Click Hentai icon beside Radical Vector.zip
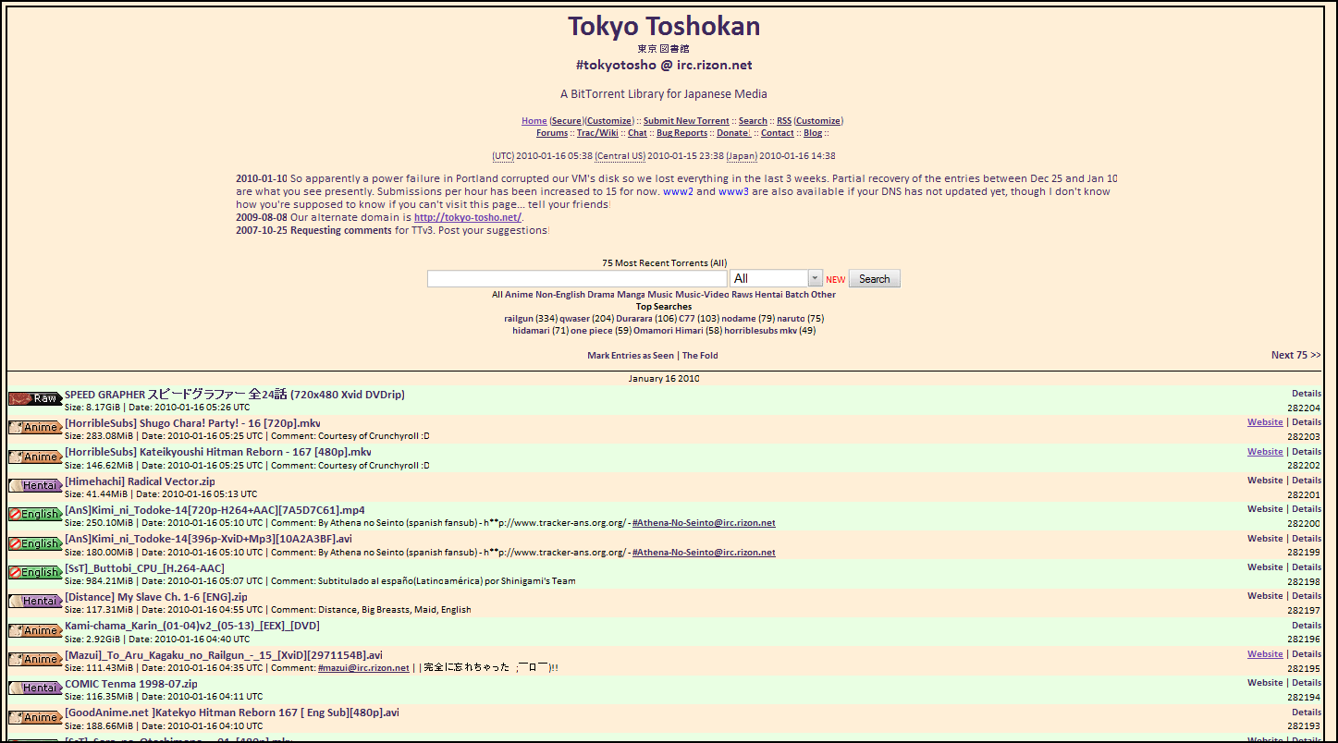 point(35,485)
